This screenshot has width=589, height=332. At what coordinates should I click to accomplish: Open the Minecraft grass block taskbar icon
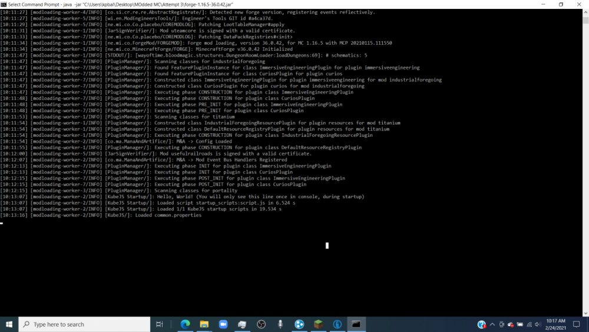[x=318, y=324]
